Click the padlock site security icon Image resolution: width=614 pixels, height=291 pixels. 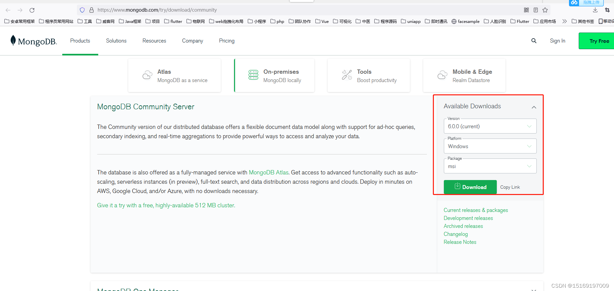[92, 10]
